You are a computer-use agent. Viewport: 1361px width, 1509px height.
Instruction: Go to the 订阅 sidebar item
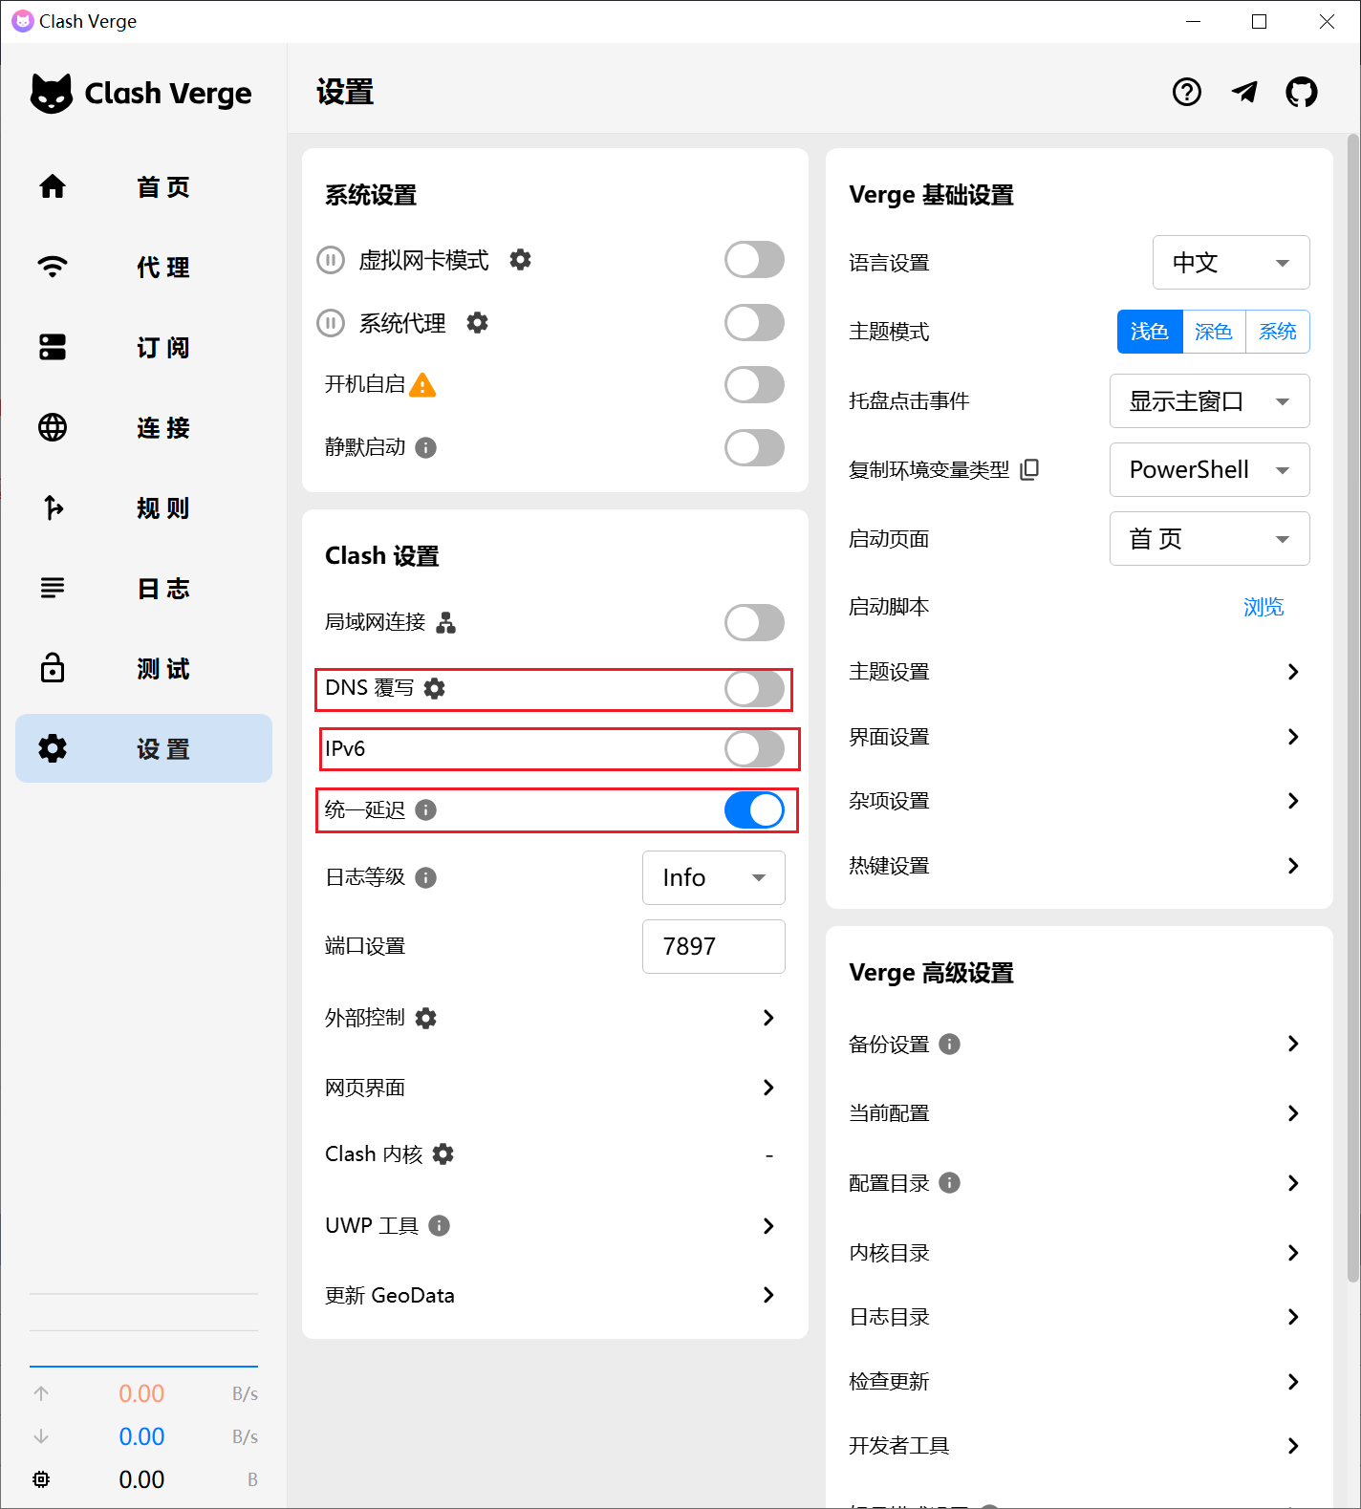point(143,347)
